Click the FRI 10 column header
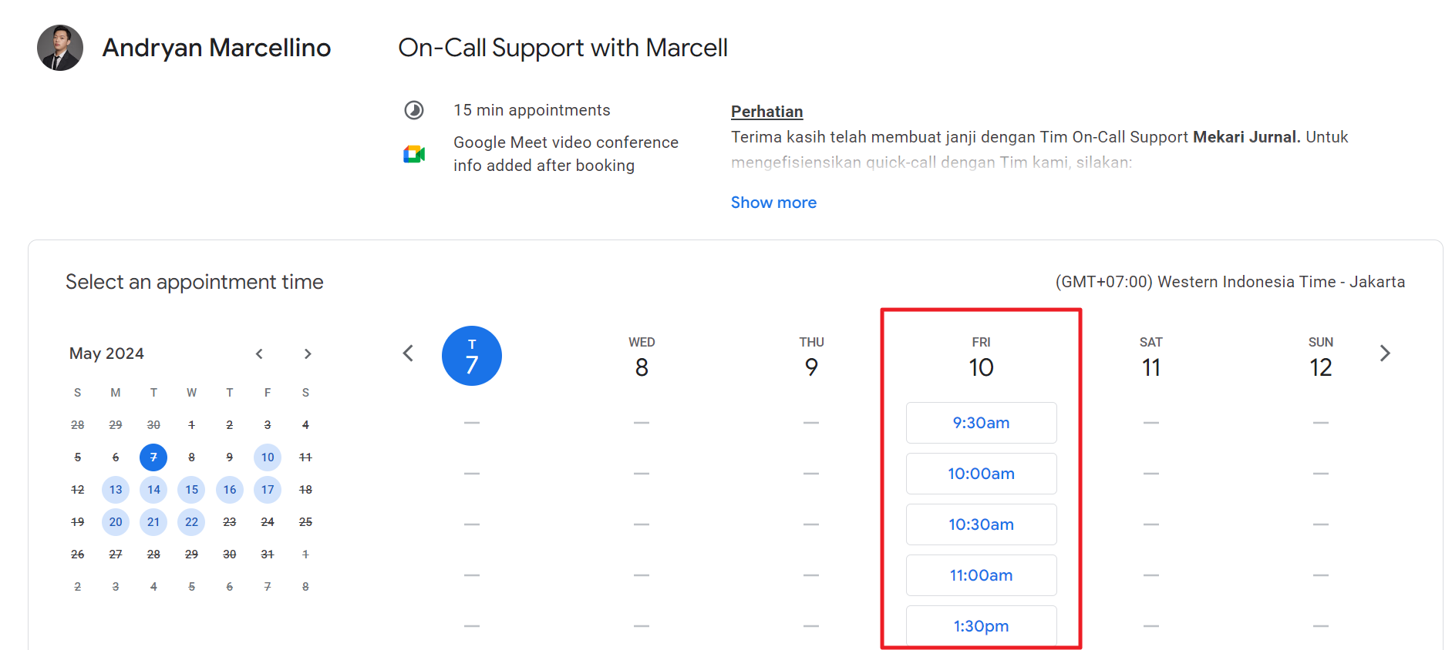The image size is (1452, 650). tap(981, 358)
